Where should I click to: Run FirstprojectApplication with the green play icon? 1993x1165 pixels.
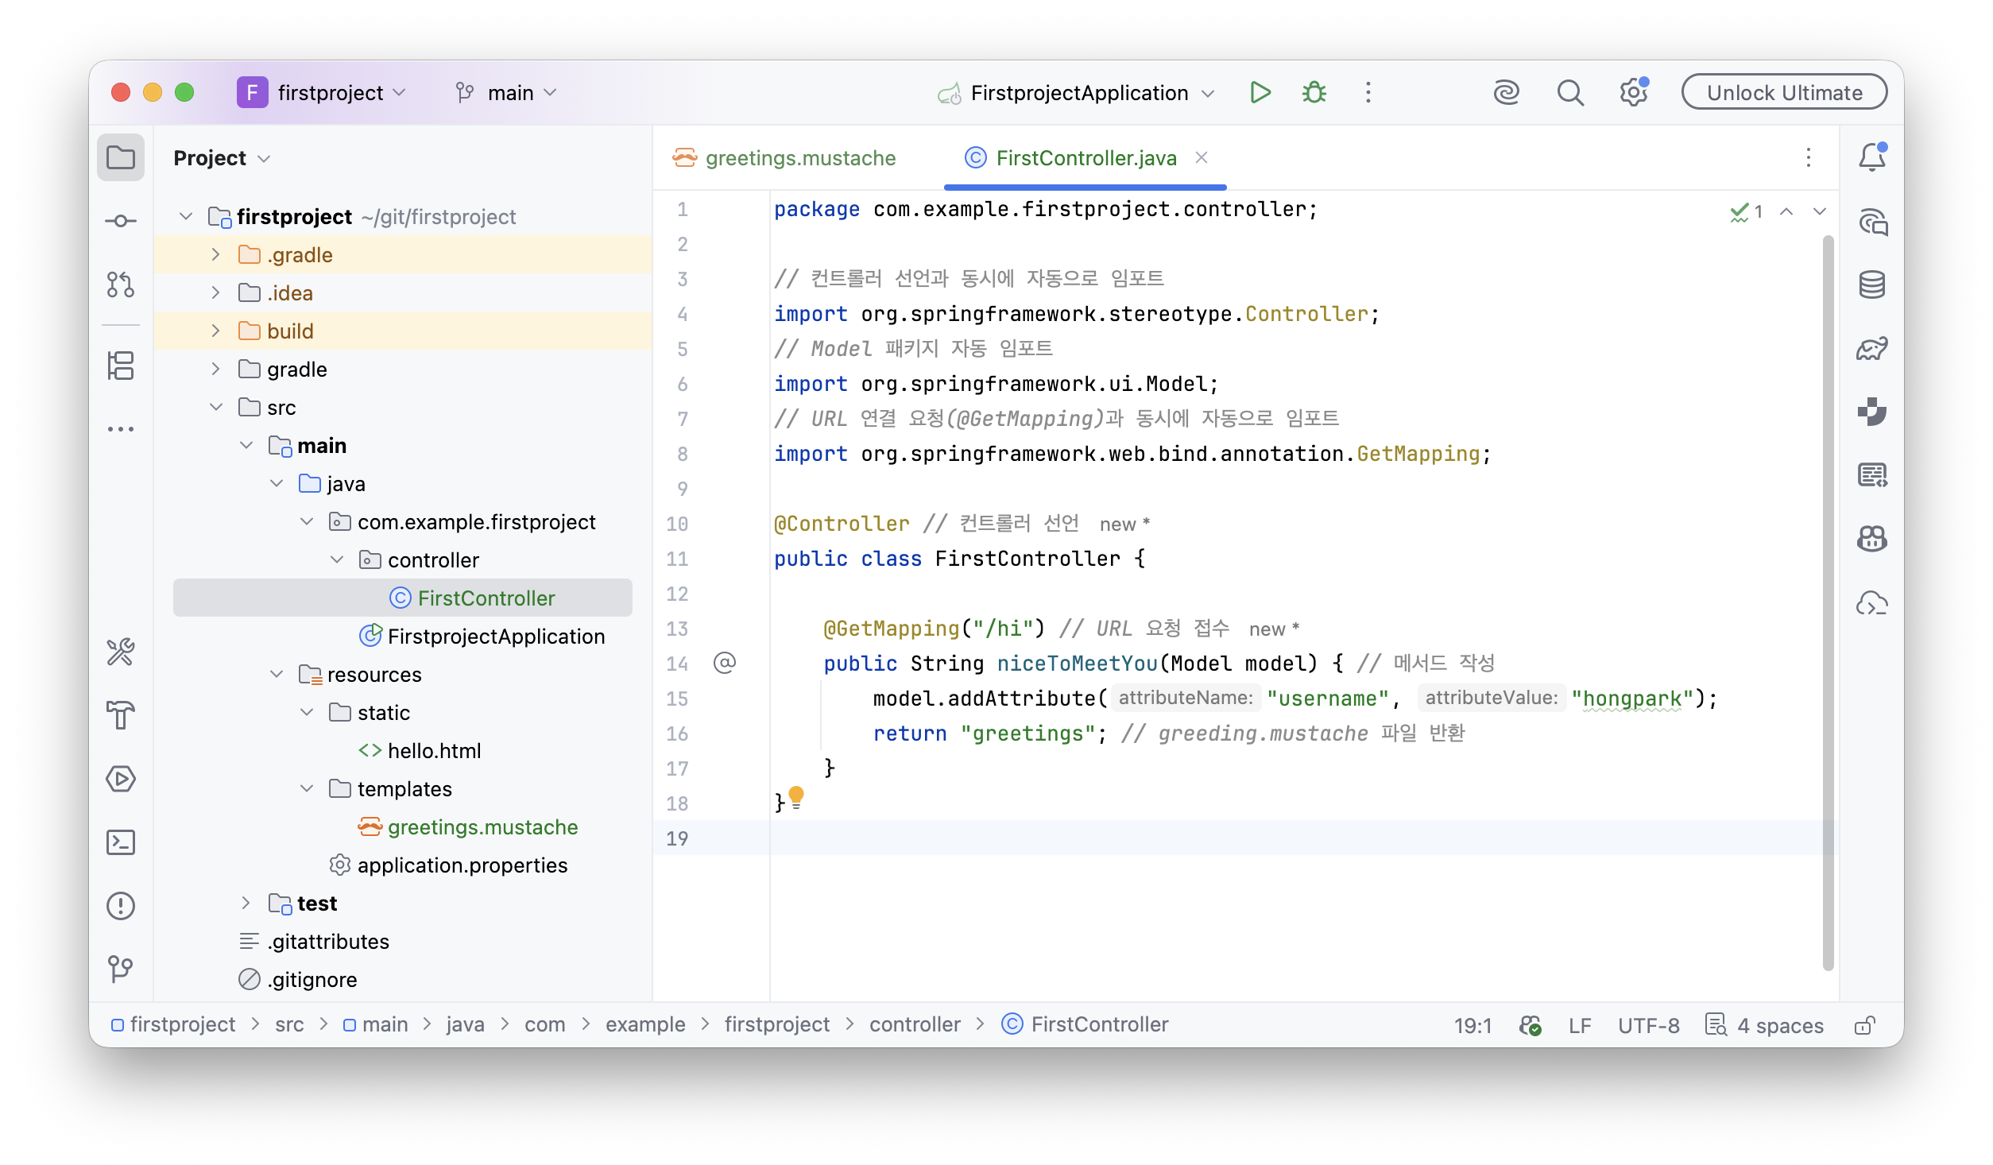pyautogui.click(x=1260, y=93)
